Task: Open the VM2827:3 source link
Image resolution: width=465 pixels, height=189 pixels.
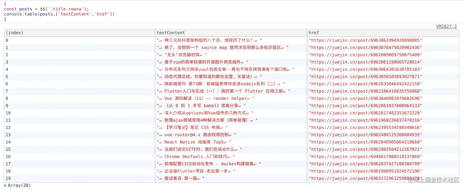Action: pos(446,27)
